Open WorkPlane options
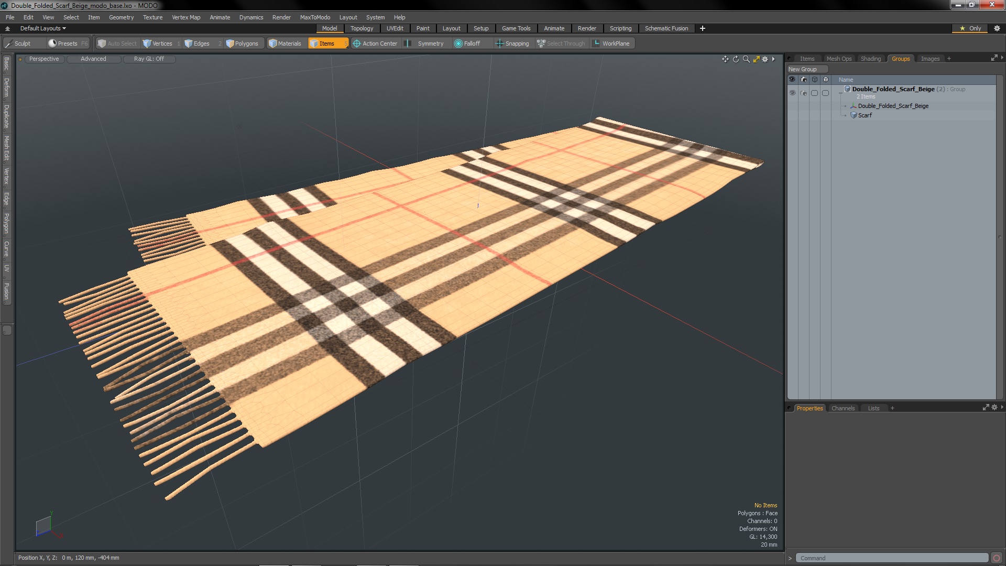The image size is (1006, 566). pyautogui.click(x=611, y=43)
